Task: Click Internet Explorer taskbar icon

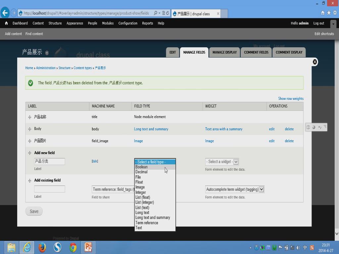Action: coord(27,247)
